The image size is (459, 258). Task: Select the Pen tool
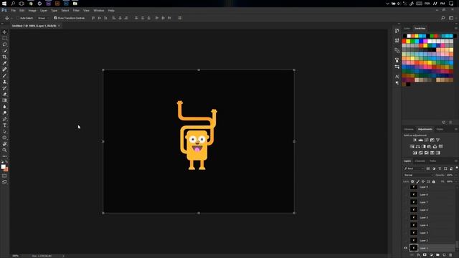pyautogui.click(x=4, y=119)
